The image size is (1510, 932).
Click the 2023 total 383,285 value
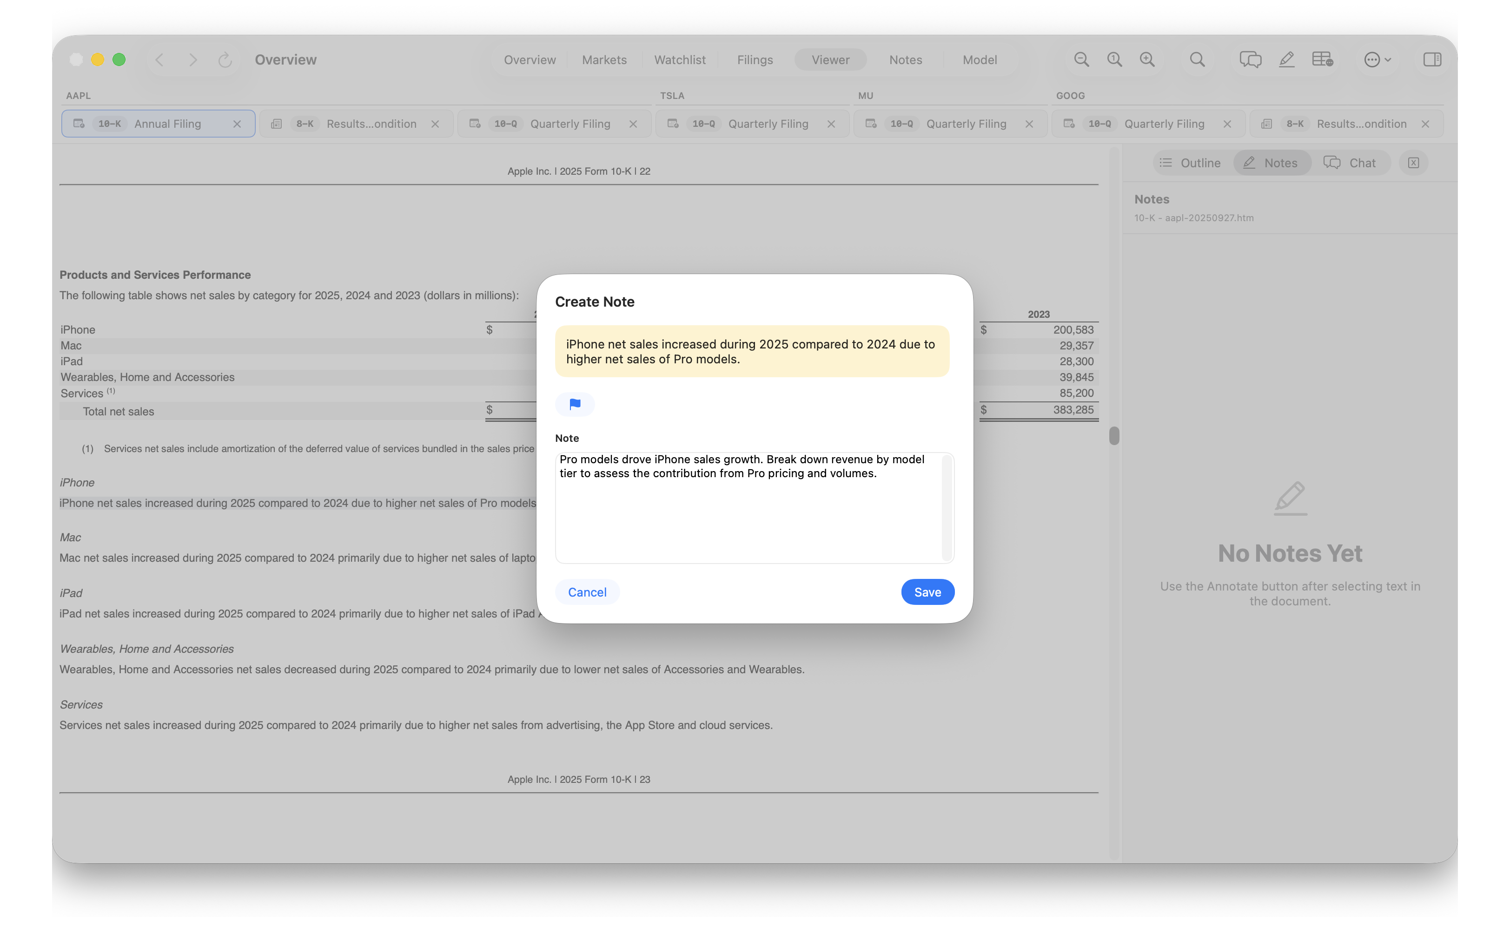pyautogui.click(x=1073, y=409)
